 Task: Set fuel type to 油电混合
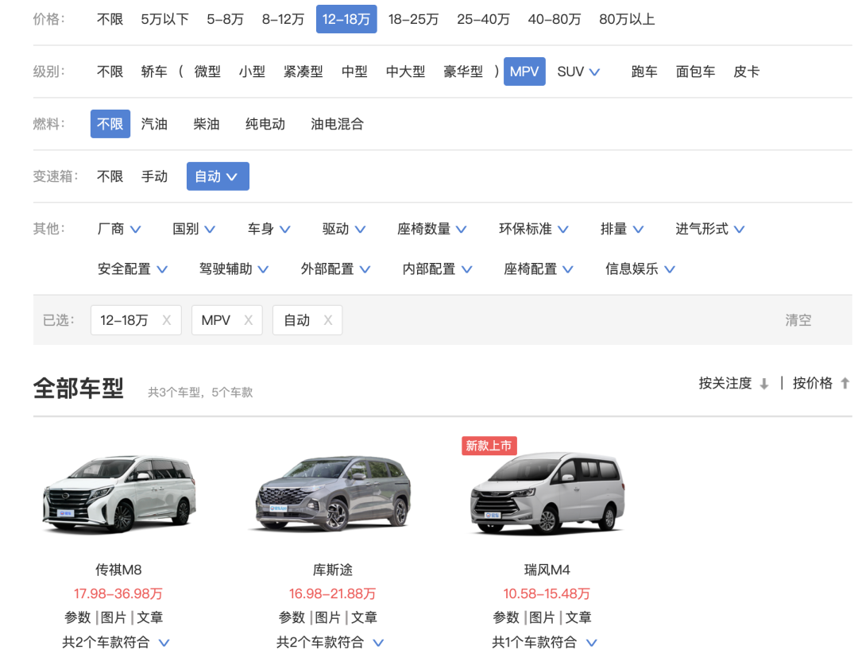click(337, 124)
